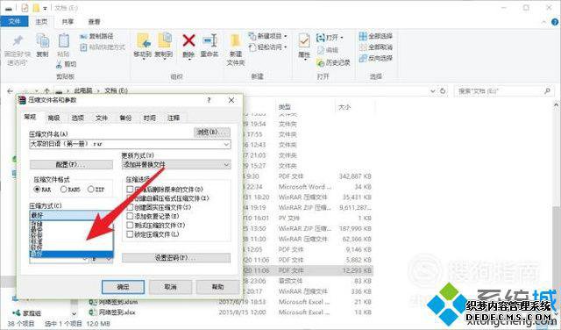Enable 测试压缩的文件 checkbox
This screenshot has width=561, height=330.
click(131, 226)
